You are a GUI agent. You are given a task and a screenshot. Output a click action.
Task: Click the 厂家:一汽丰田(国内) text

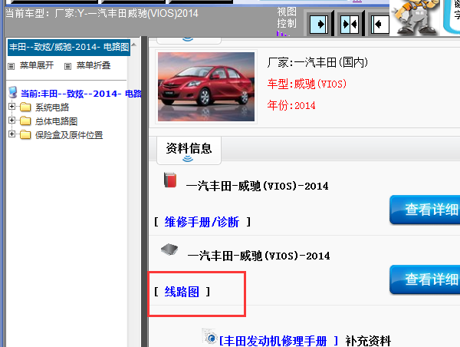click(317, 62)
